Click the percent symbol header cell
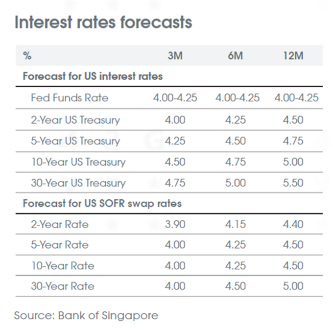Viewport: 333px width, 330px height. point(27,55)
